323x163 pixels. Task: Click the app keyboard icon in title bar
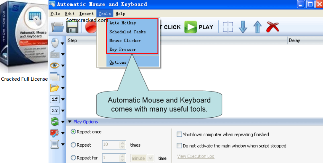[x=52, y=4]
